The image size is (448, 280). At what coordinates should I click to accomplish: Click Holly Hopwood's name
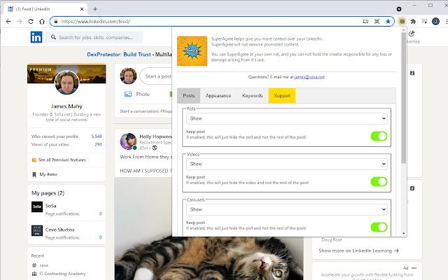pyautogui.click(x=155, y=136)
